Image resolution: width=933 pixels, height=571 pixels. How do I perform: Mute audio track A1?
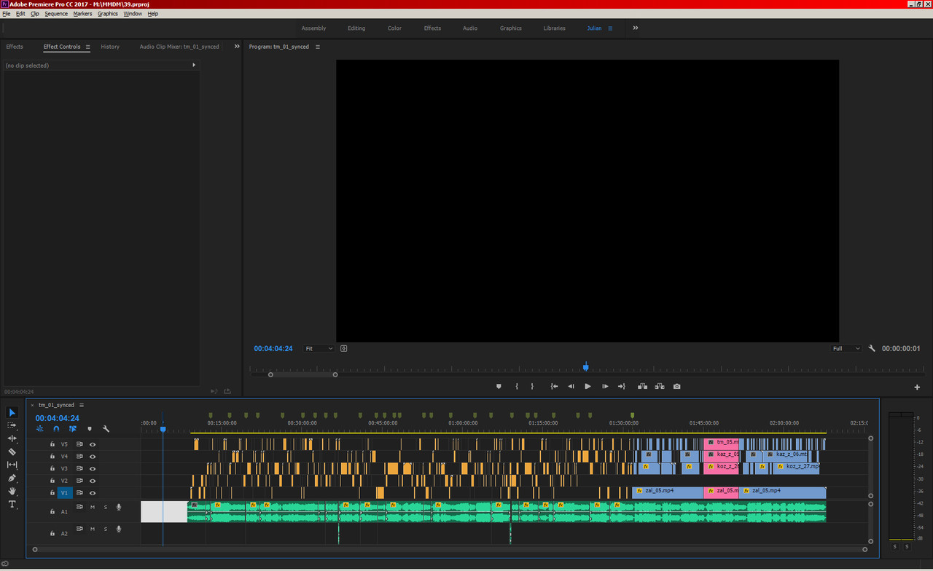pos(93,507)
